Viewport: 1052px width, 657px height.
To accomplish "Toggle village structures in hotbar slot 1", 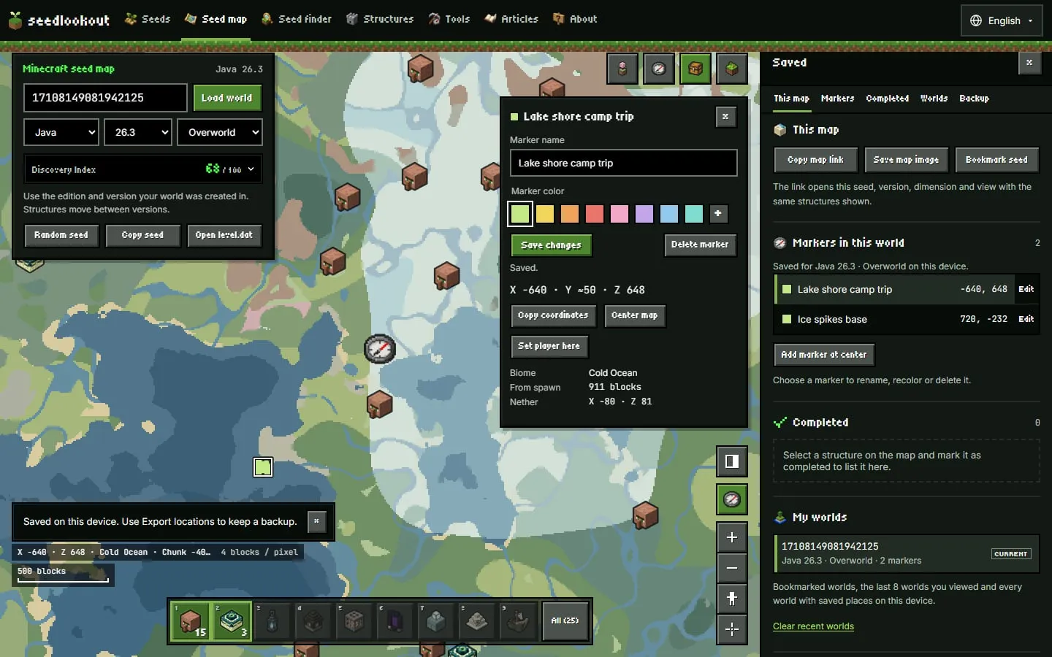I will (191, 620).
